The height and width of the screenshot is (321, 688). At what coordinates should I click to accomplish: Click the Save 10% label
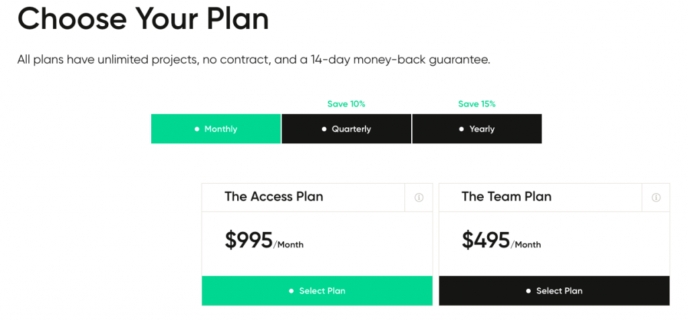tap(346, 104)
